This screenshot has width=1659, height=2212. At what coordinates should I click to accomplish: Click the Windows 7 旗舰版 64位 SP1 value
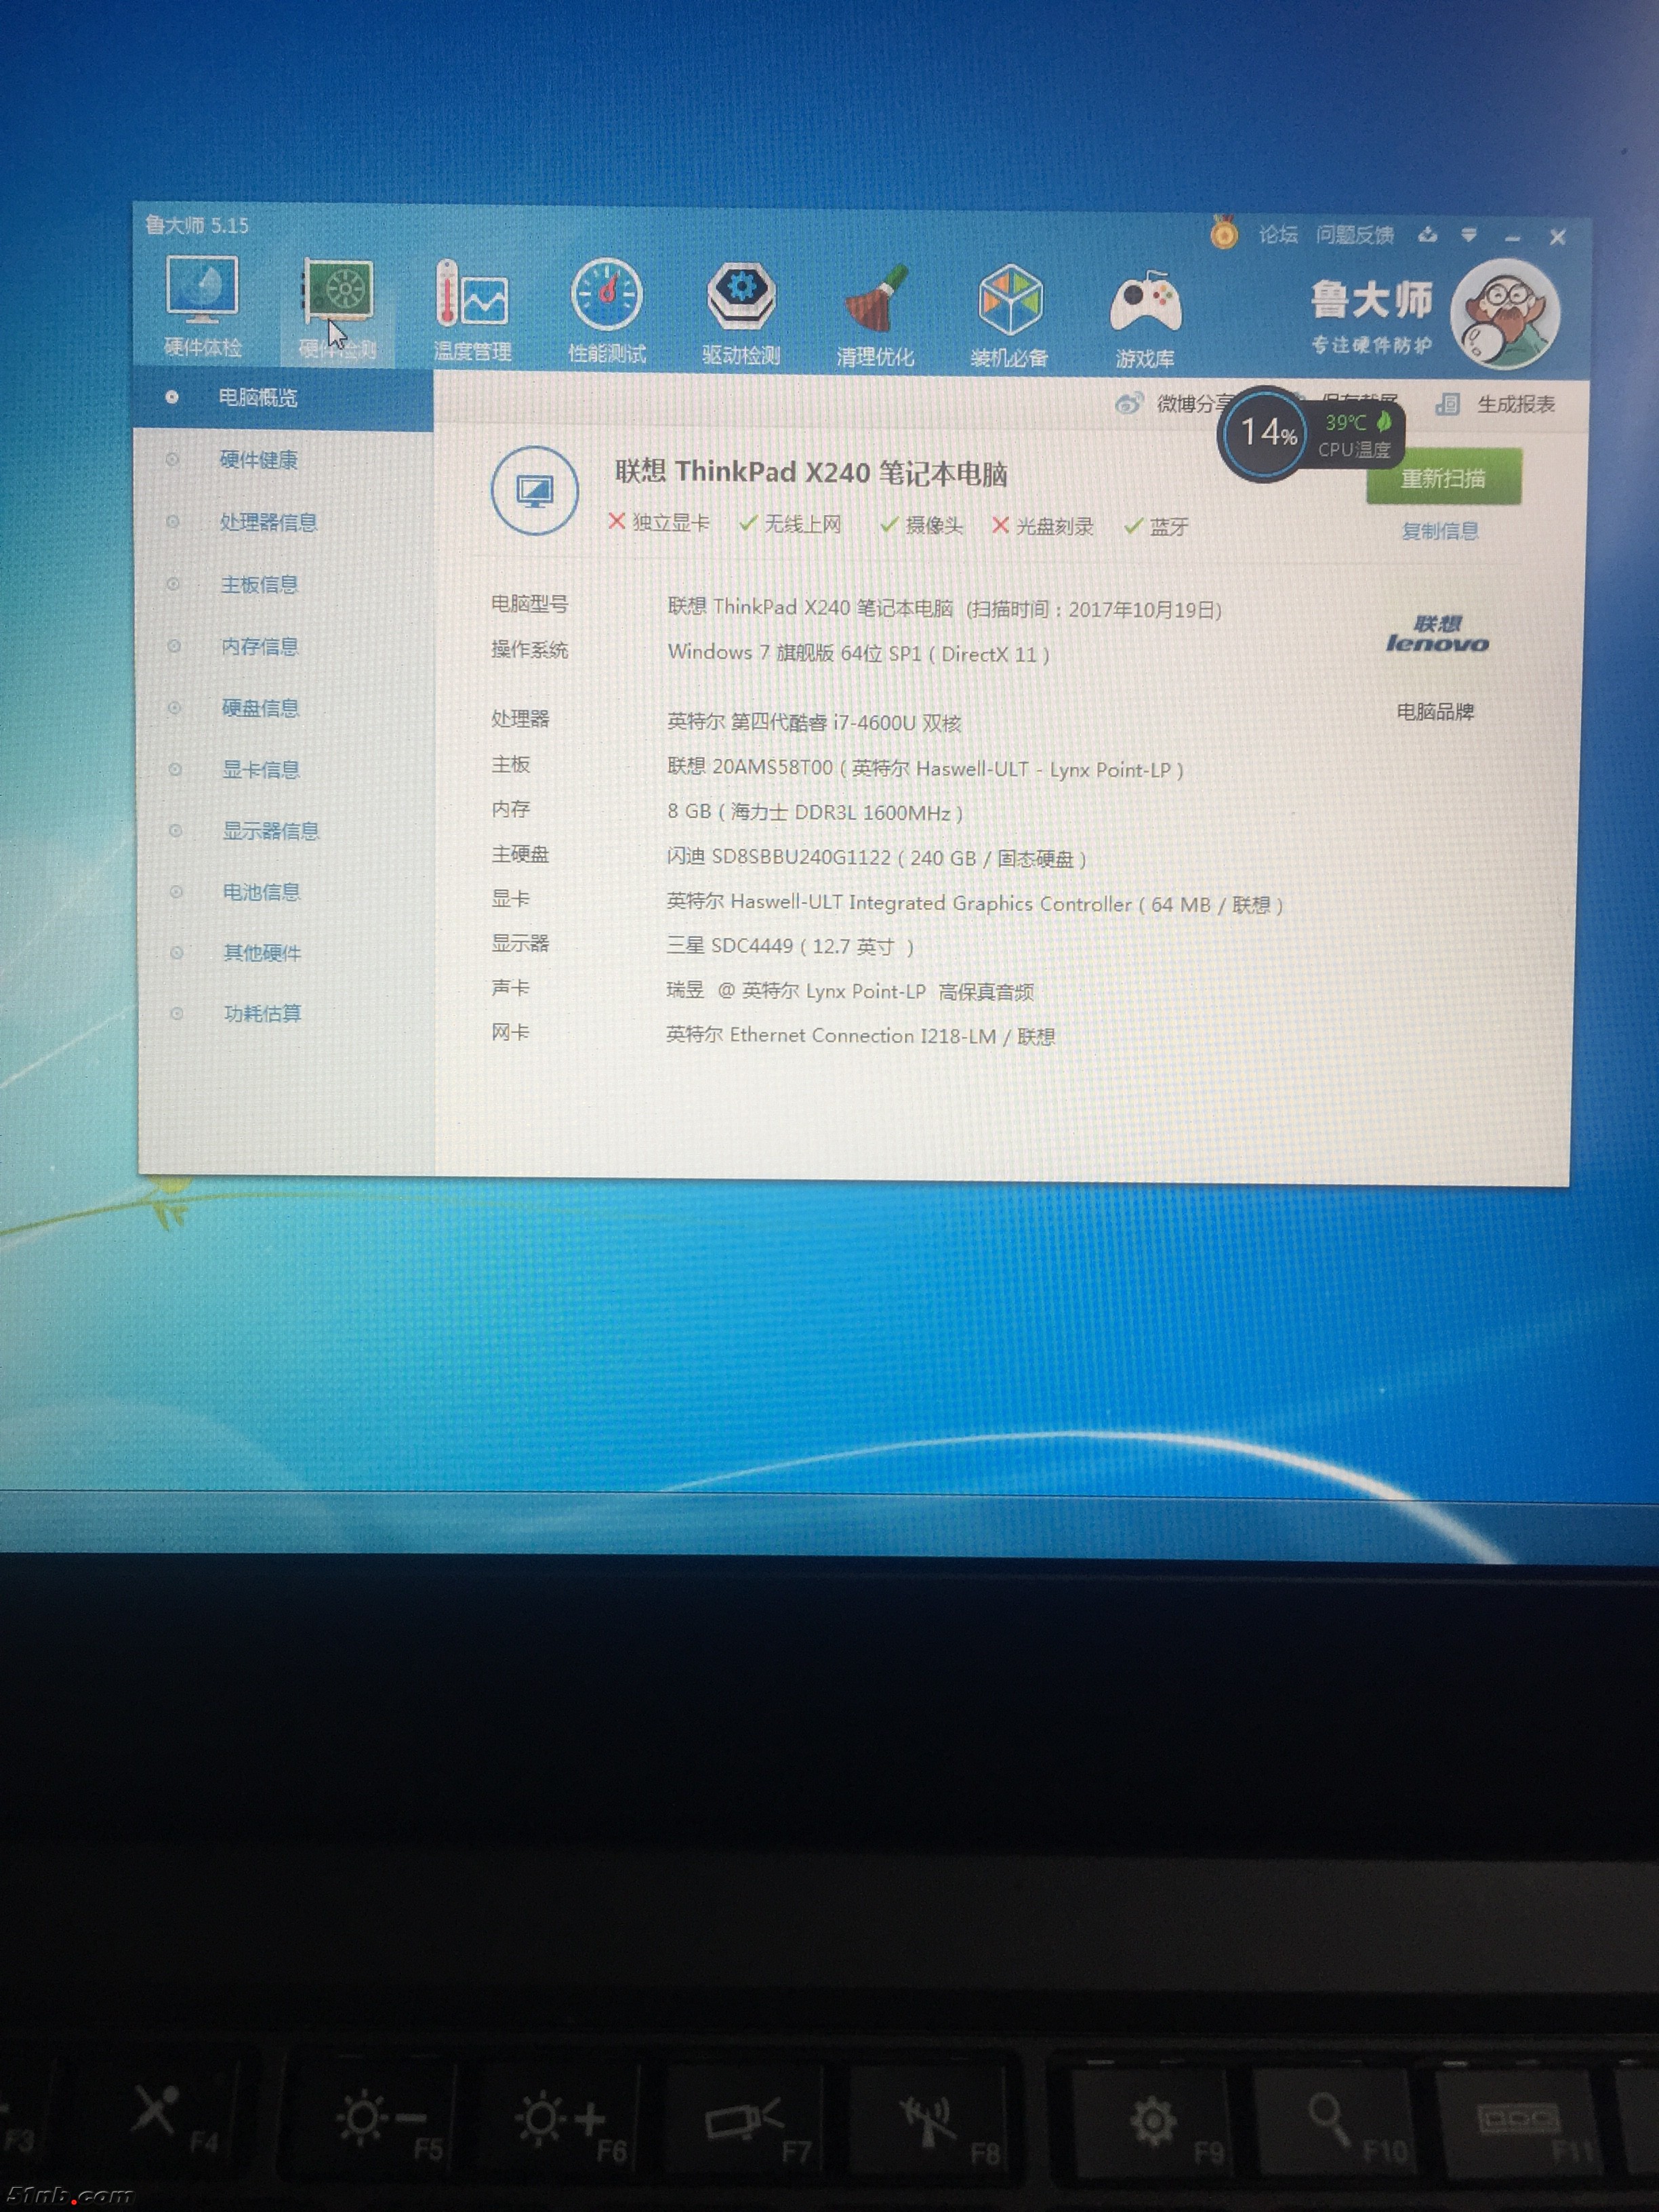coord(858,653)
